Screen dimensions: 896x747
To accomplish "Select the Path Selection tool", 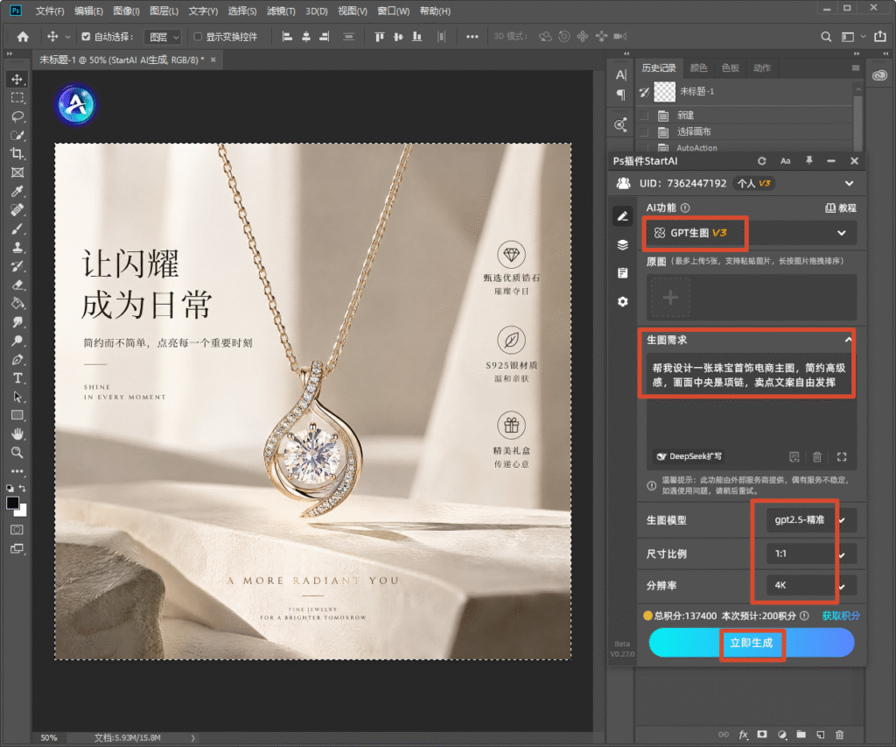I will click(17, 397).
